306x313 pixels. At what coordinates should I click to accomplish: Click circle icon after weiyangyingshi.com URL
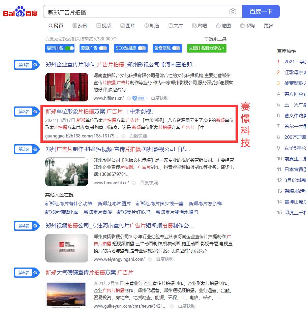pyautogui.click(x=150, y=259)
